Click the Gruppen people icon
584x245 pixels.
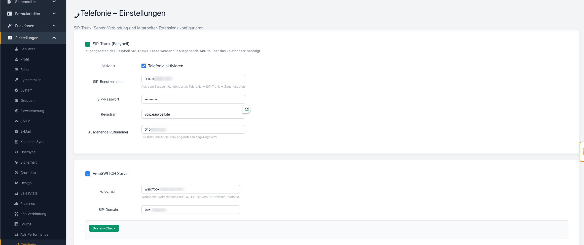pyautogui.click(x=16, y=101)
